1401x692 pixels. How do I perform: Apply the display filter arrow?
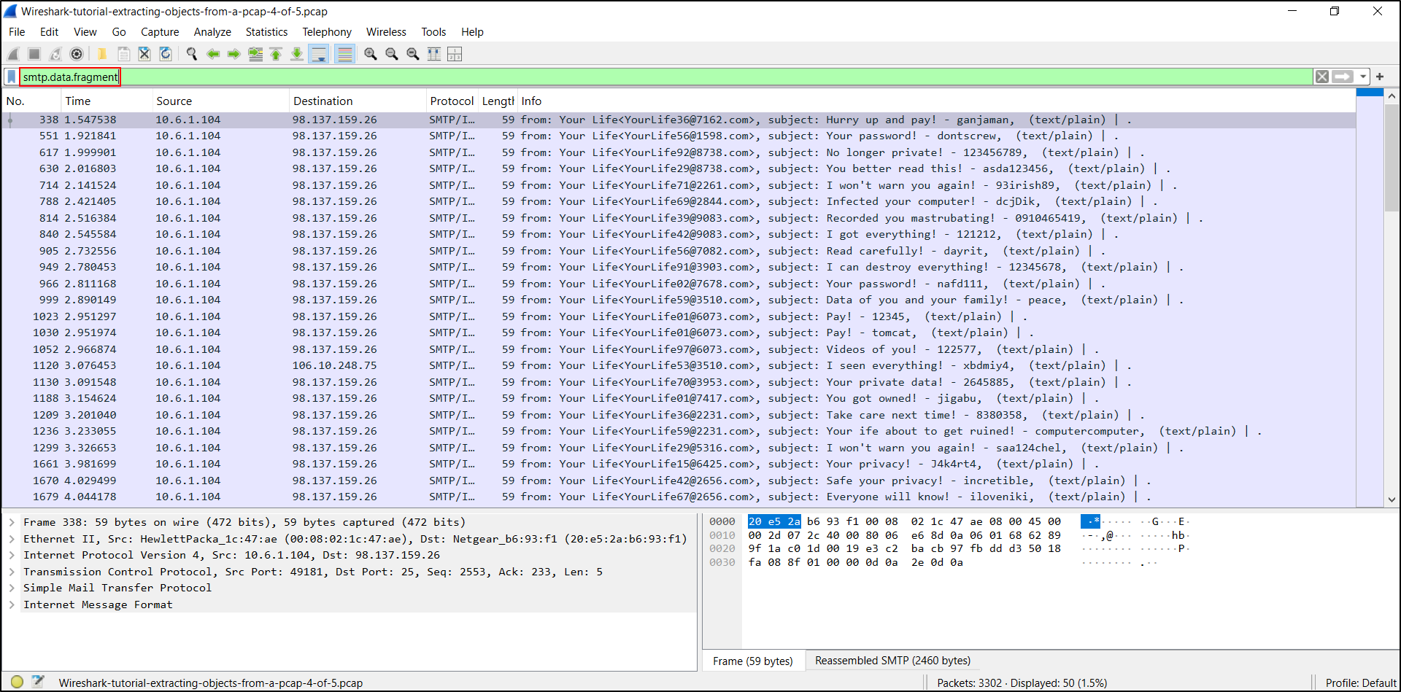pos(1343,77)
